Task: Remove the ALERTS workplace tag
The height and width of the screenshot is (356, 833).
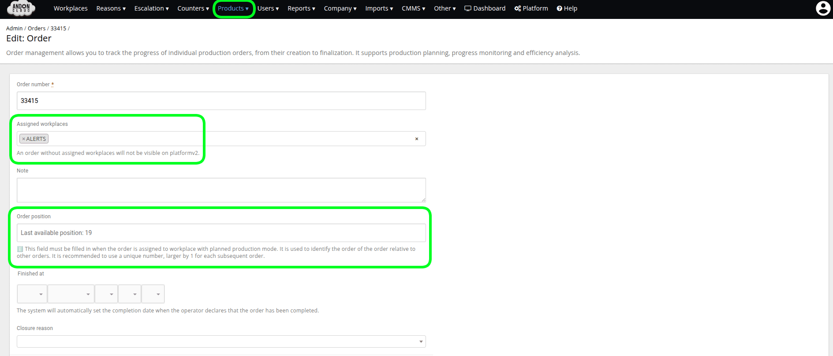Action: [24, 139]
